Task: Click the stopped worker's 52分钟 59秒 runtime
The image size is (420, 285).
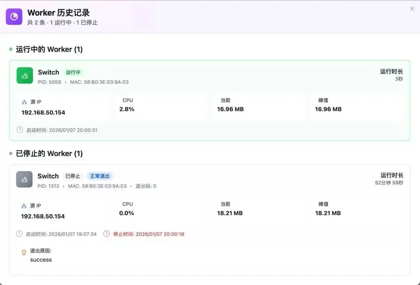Action: (389, 183)
